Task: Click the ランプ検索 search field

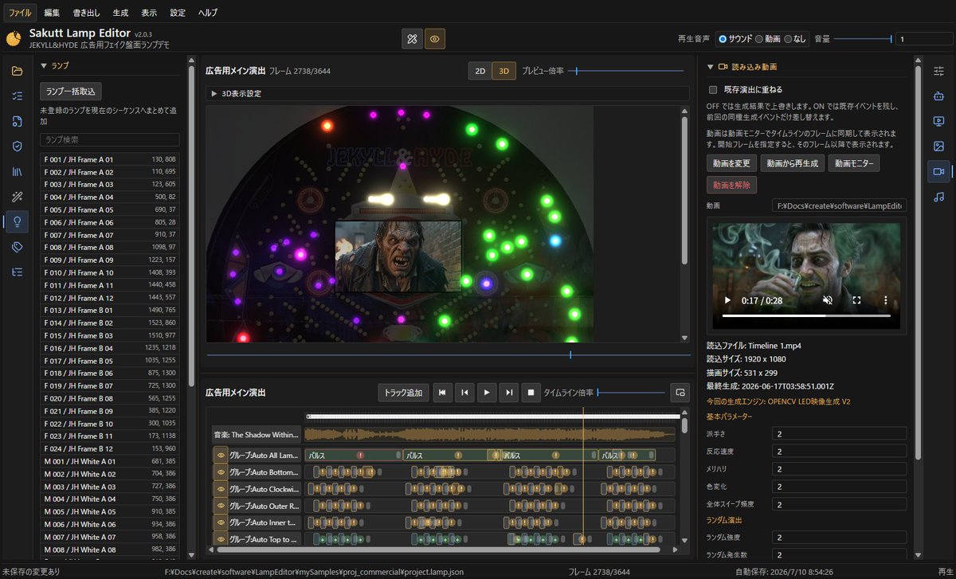Action: (x=110, y=140)
